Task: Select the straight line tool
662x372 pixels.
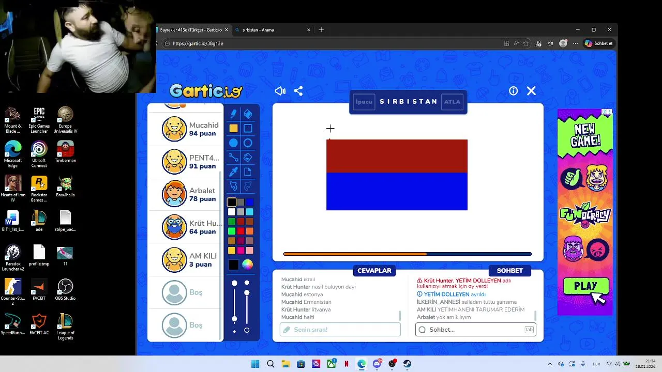Action: coord(233,158)
